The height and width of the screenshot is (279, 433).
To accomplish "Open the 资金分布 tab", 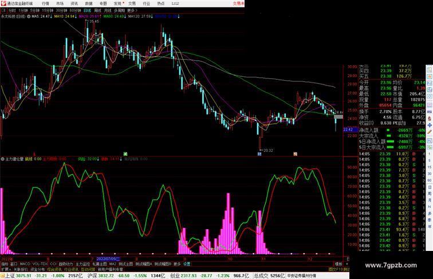I will pyautogui.click(x=38, y=269).
